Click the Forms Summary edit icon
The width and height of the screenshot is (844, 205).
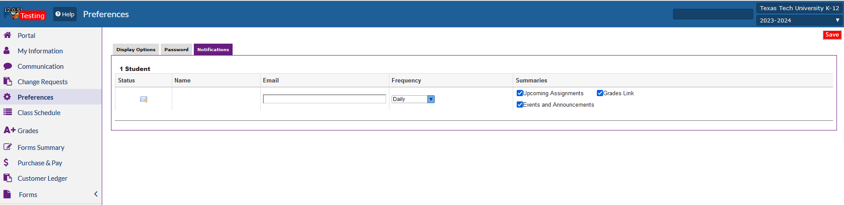pyautogui.click(x=7, y=147)
